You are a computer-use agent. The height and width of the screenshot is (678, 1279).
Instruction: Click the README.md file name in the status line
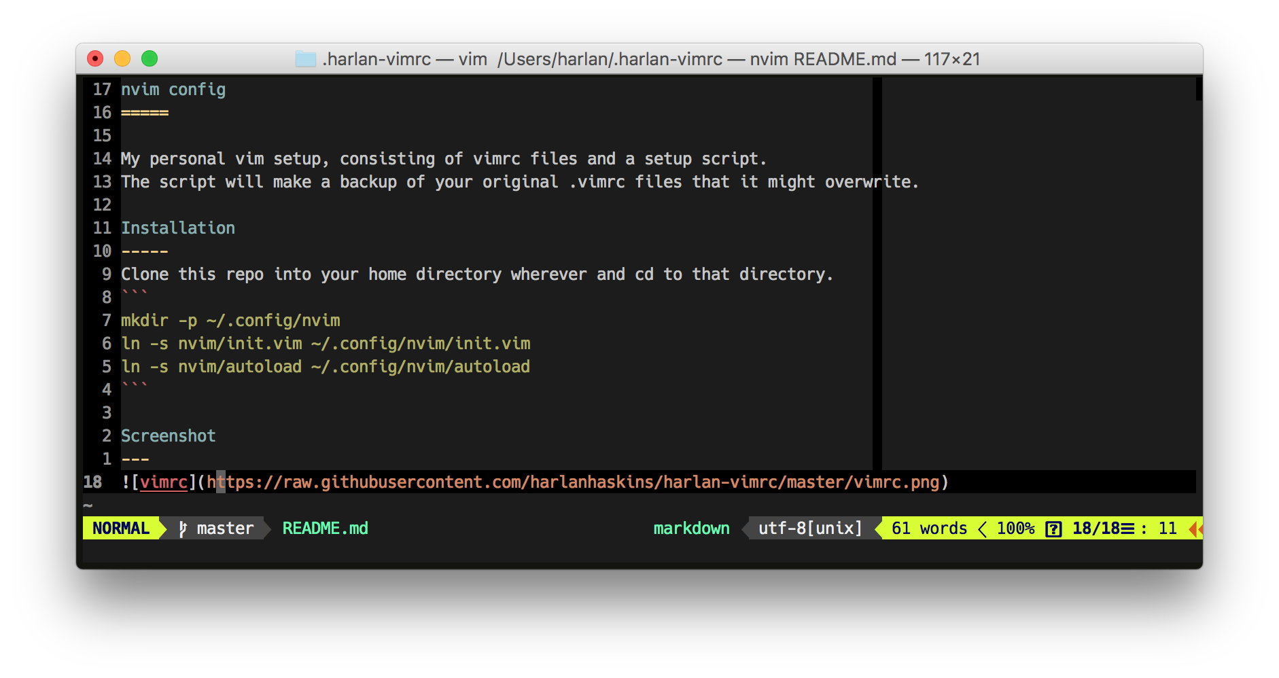pos(325,529)
